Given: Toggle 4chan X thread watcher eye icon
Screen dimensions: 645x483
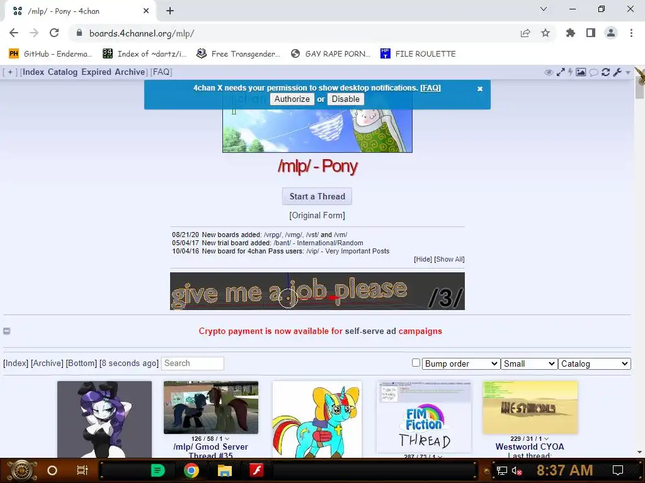Looking at the screenshot, I should point(549,72).
